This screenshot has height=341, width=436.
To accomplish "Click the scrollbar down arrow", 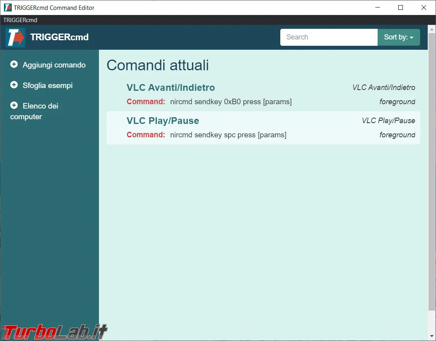I will tap(432, 336).
